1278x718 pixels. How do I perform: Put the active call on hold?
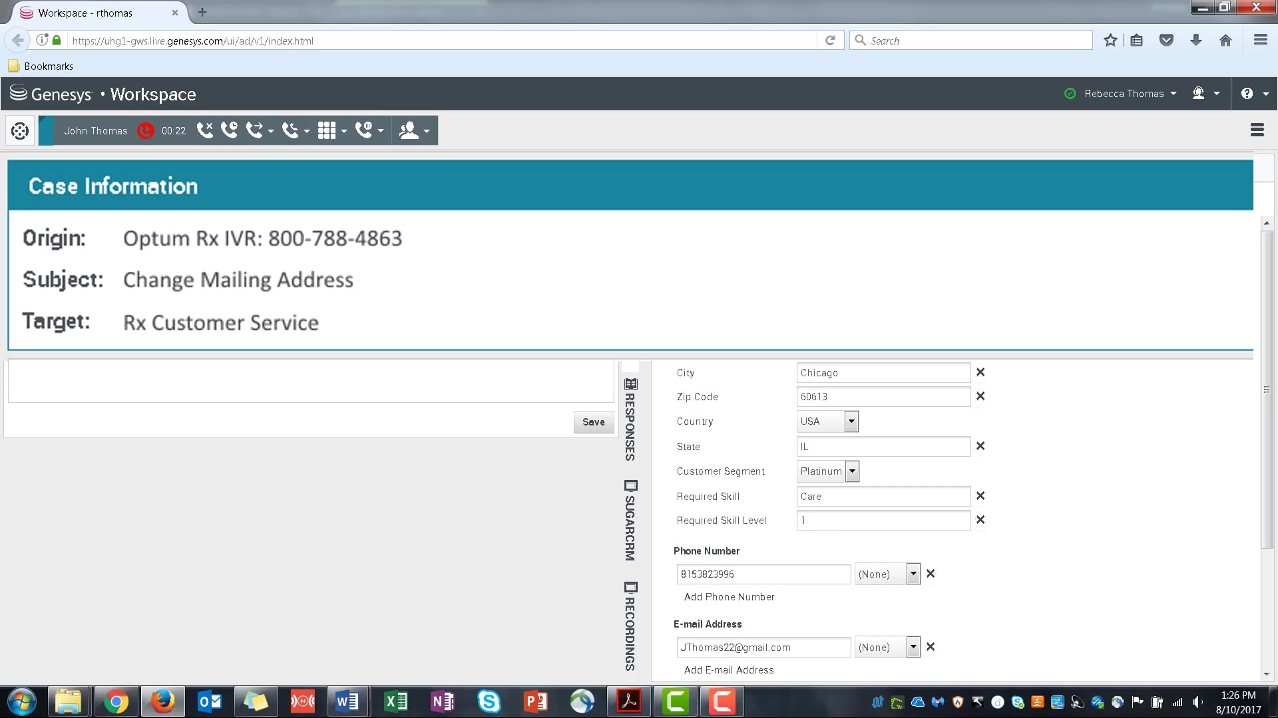(229, 130)
